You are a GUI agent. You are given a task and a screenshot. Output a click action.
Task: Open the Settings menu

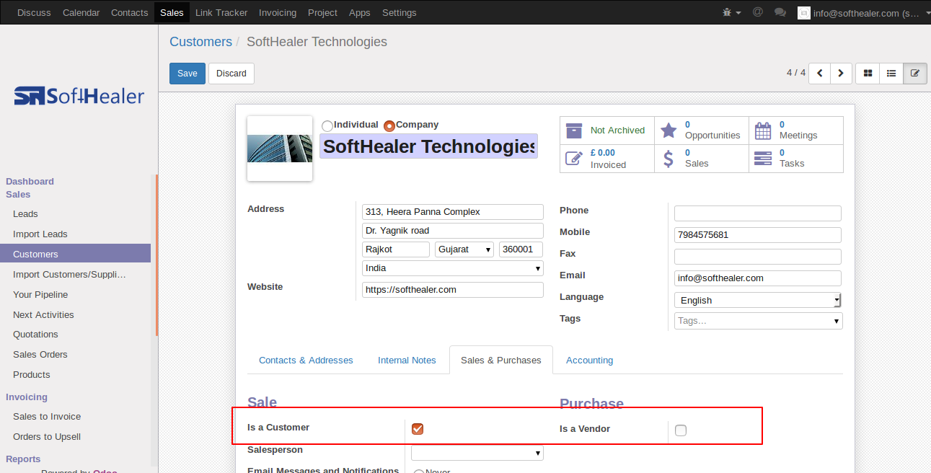tap(400, 12)
